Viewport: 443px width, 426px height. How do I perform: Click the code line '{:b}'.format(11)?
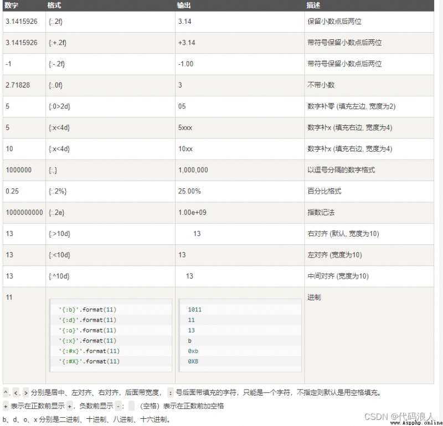pyautogui.click(x=87, y=310)
